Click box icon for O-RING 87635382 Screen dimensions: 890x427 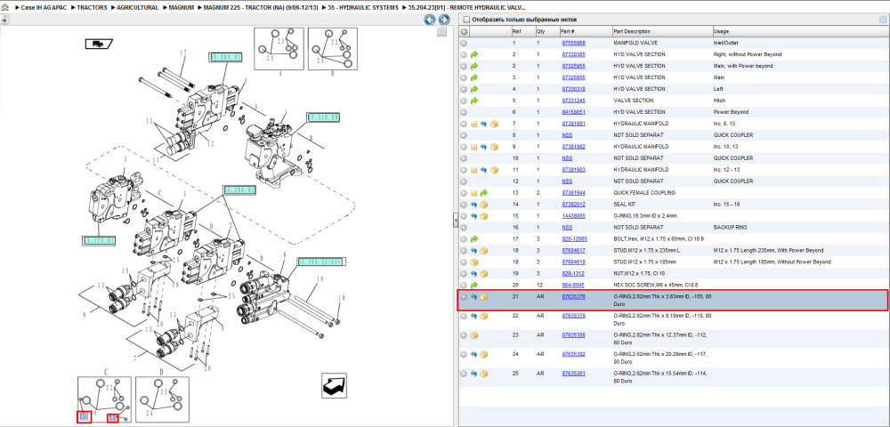point(483,354)
